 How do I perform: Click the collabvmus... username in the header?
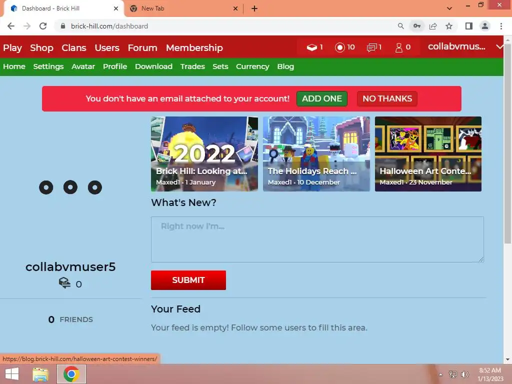click(x=456, y=46)
